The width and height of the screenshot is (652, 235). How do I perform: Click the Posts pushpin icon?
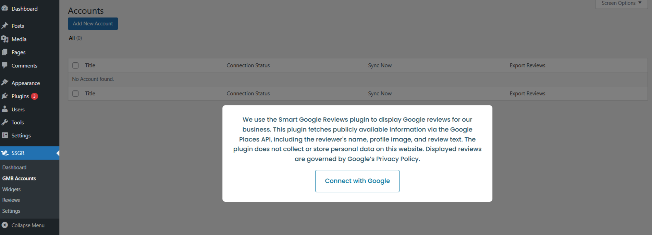coord(5,26)
